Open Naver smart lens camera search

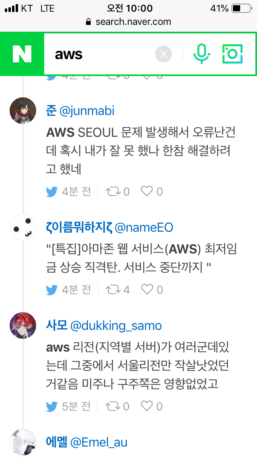pos(233,54)
